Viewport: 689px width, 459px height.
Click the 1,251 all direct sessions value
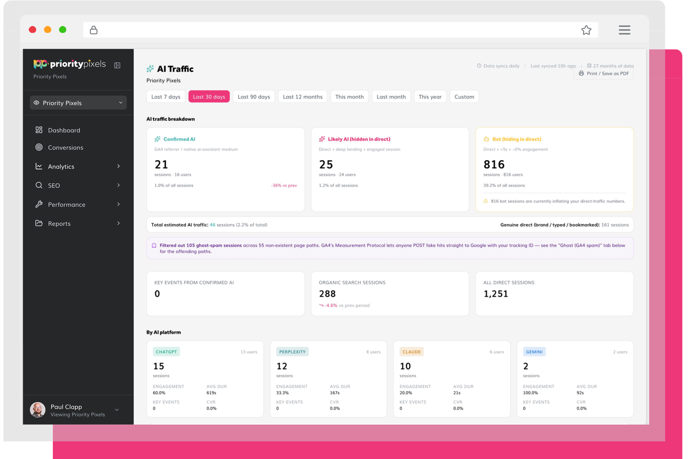tap(496, 294)
